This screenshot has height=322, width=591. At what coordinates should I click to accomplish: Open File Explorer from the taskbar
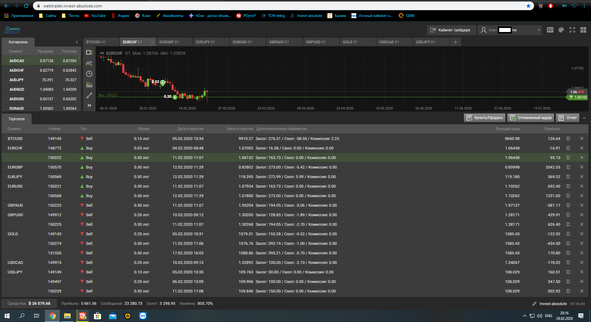coord(67,316)
